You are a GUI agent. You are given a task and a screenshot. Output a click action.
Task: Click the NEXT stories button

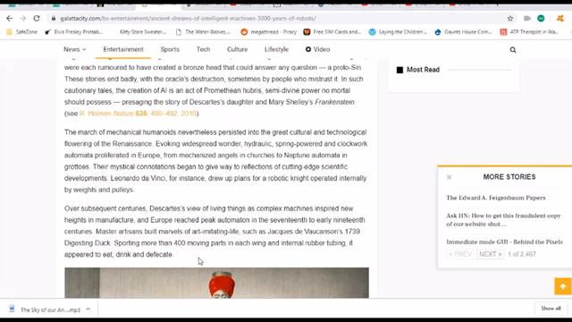491,254
